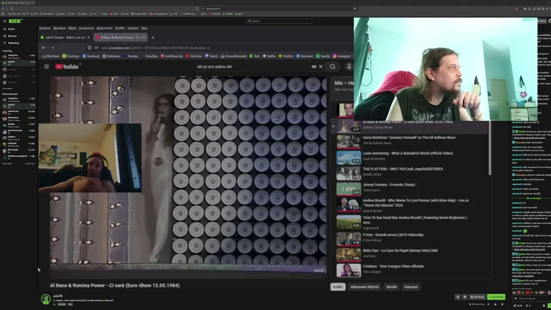Open DeanTheGreat recommended channel
Viewport: 551px width, 310px height.
(19, 131)
